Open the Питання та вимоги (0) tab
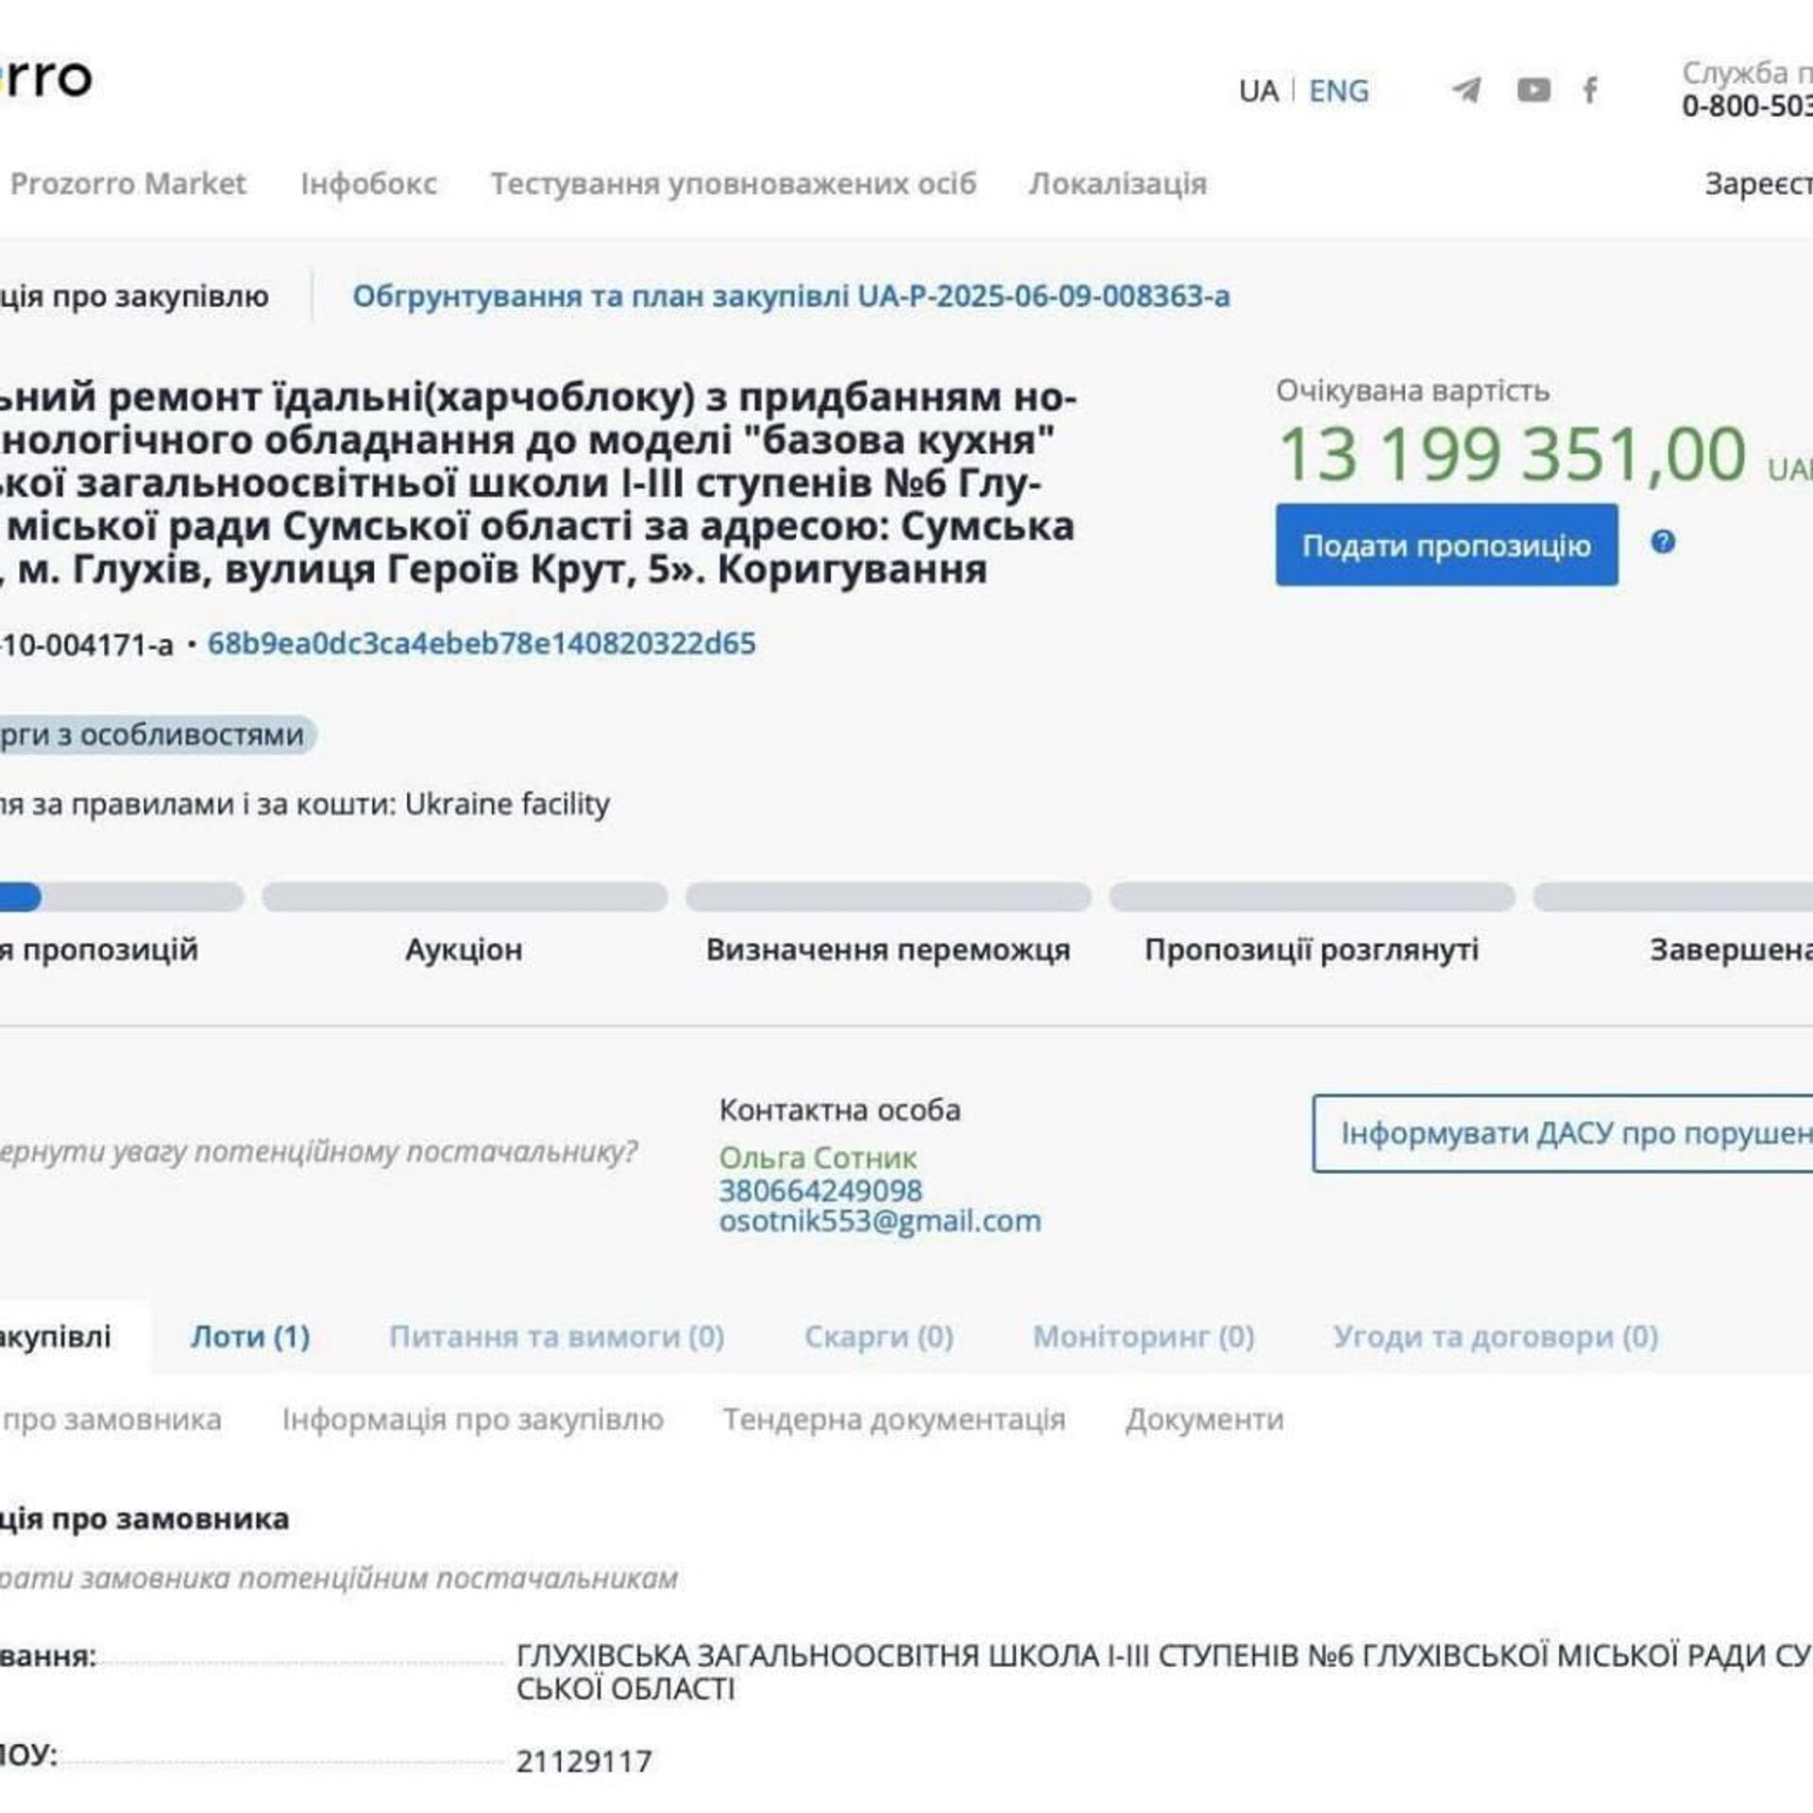 pos(556,1336)
